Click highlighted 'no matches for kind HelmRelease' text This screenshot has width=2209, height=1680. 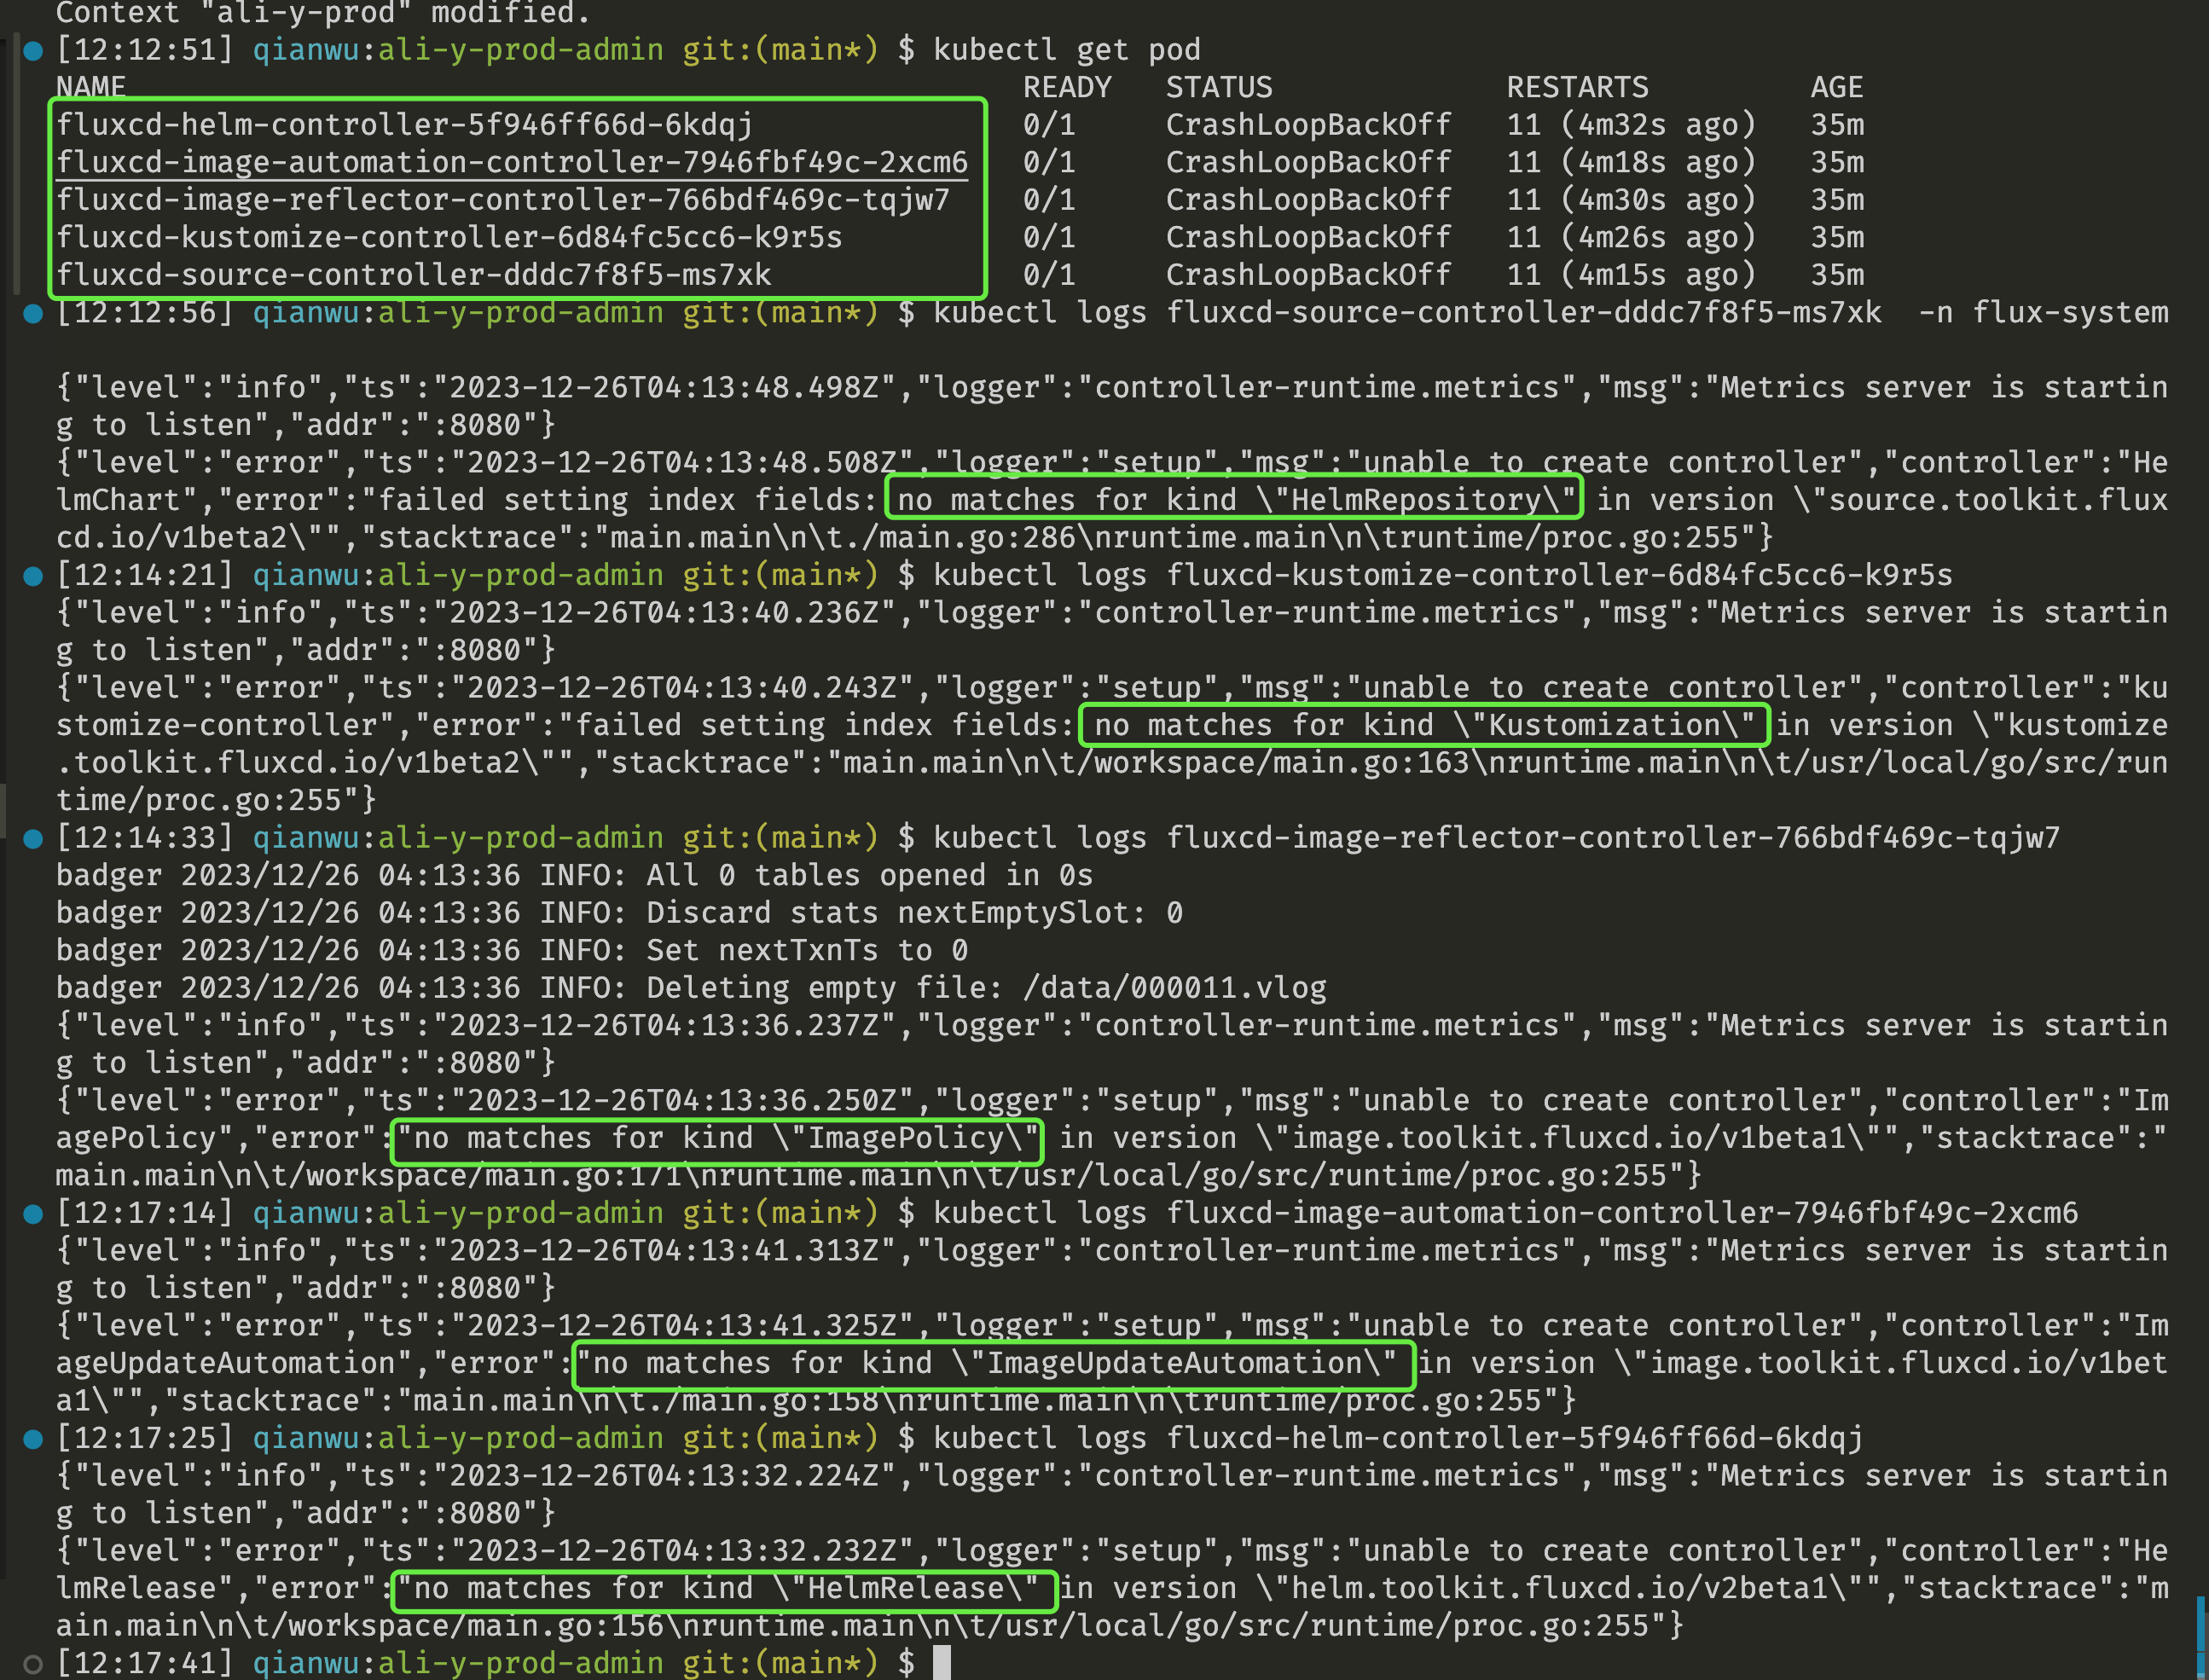(x=724, y=1588)
